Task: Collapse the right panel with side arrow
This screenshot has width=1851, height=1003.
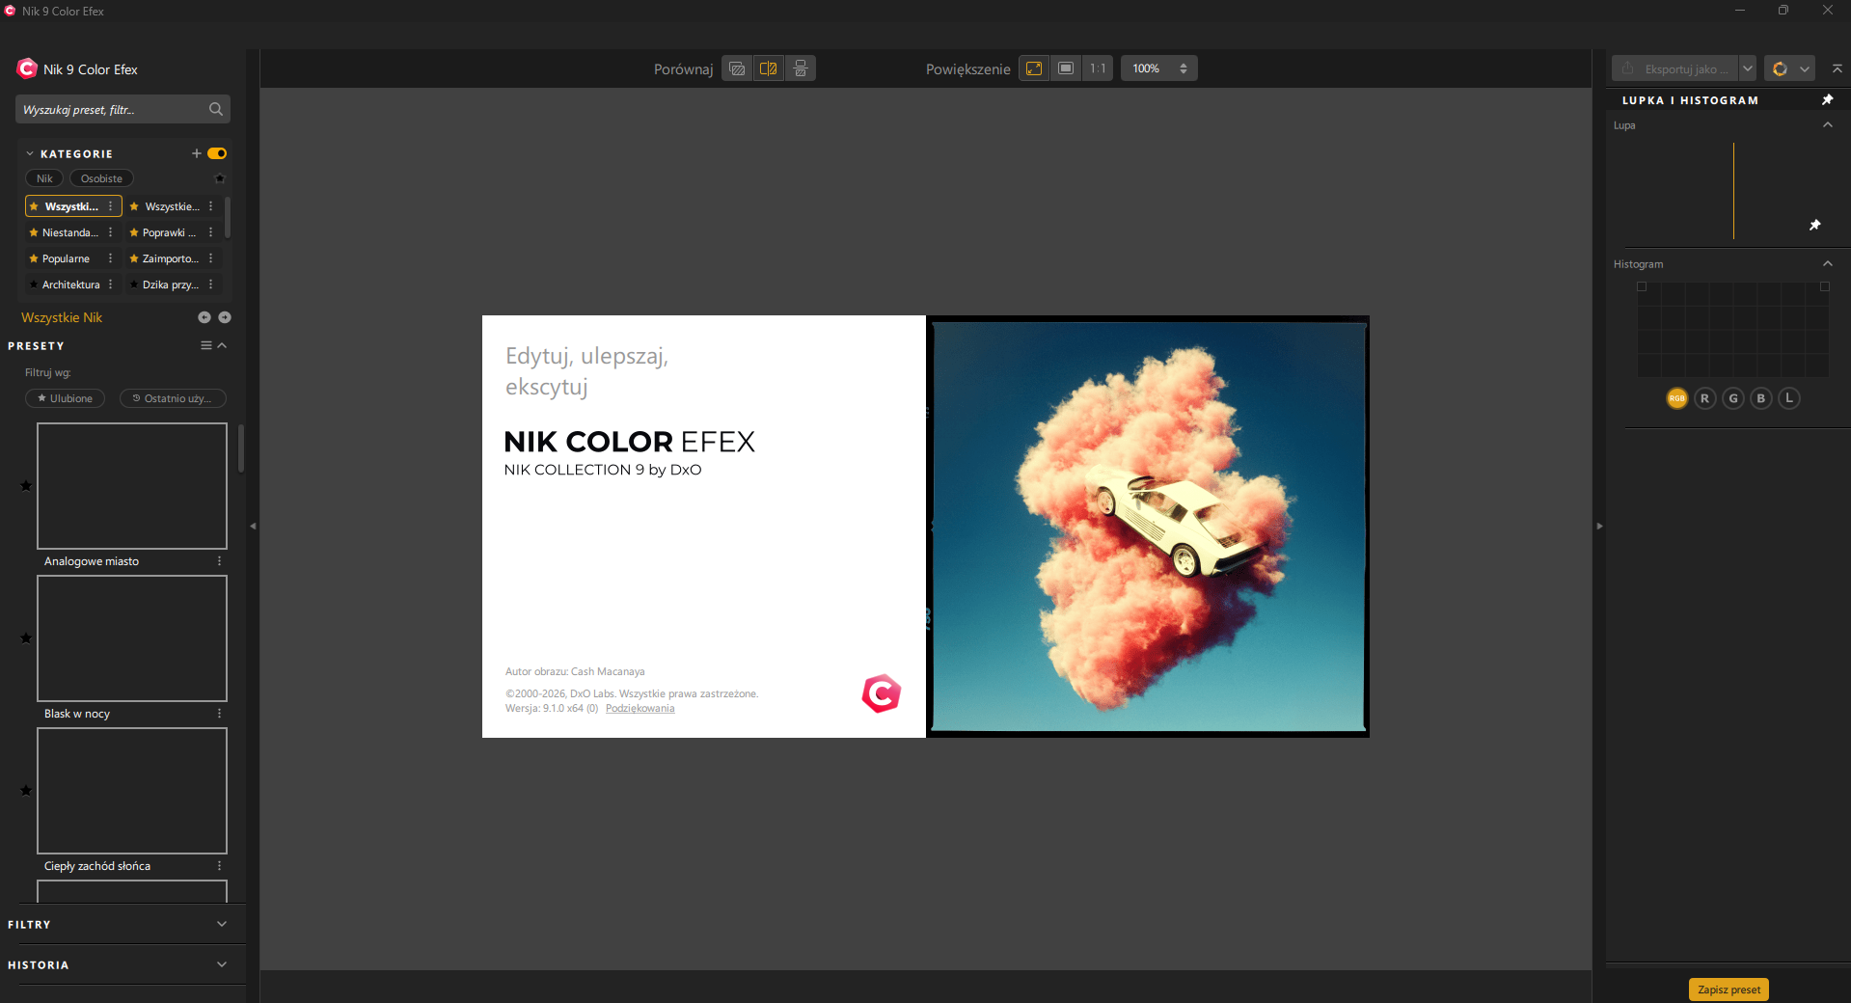Action: click(x=1599, y=526)
